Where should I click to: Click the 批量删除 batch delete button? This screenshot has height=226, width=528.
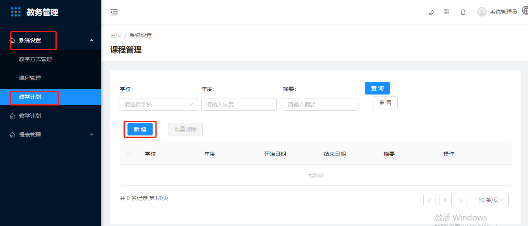click(185, 129)
